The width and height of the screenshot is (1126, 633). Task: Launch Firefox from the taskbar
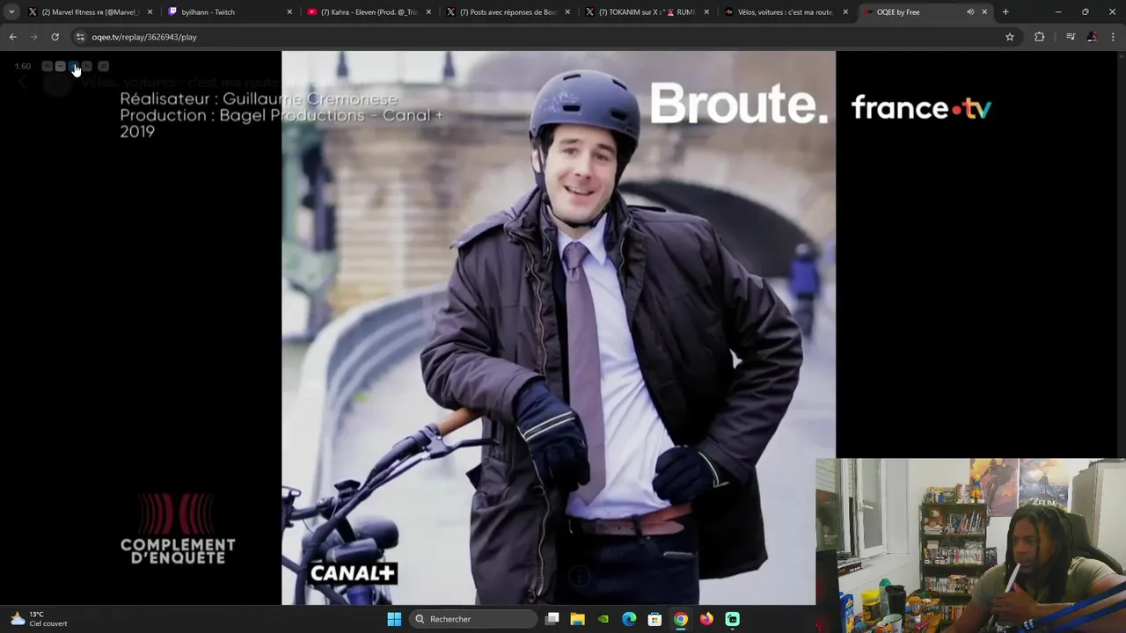pyautogui.click(x=706, y=619)
